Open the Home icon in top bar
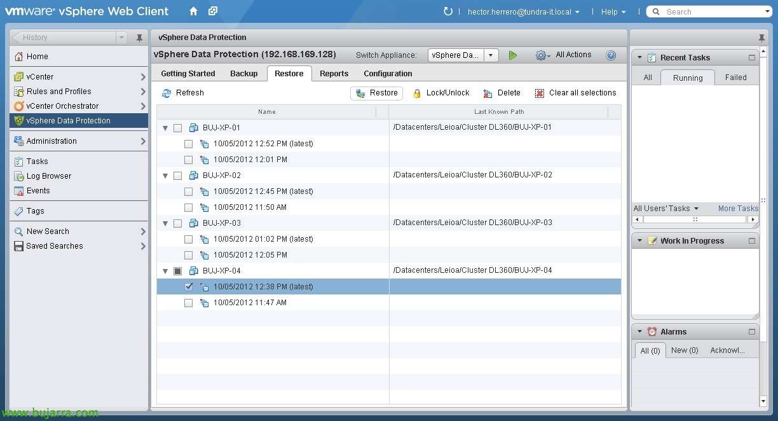The height and width of the screenshot is (421, 778). coord(194,11)
